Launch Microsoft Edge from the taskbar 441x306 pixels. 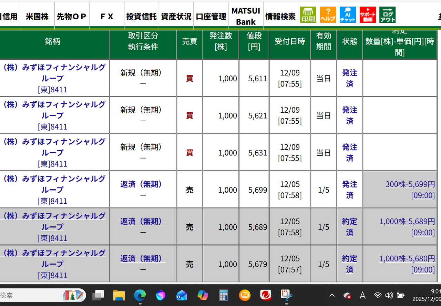coord(140,295)
